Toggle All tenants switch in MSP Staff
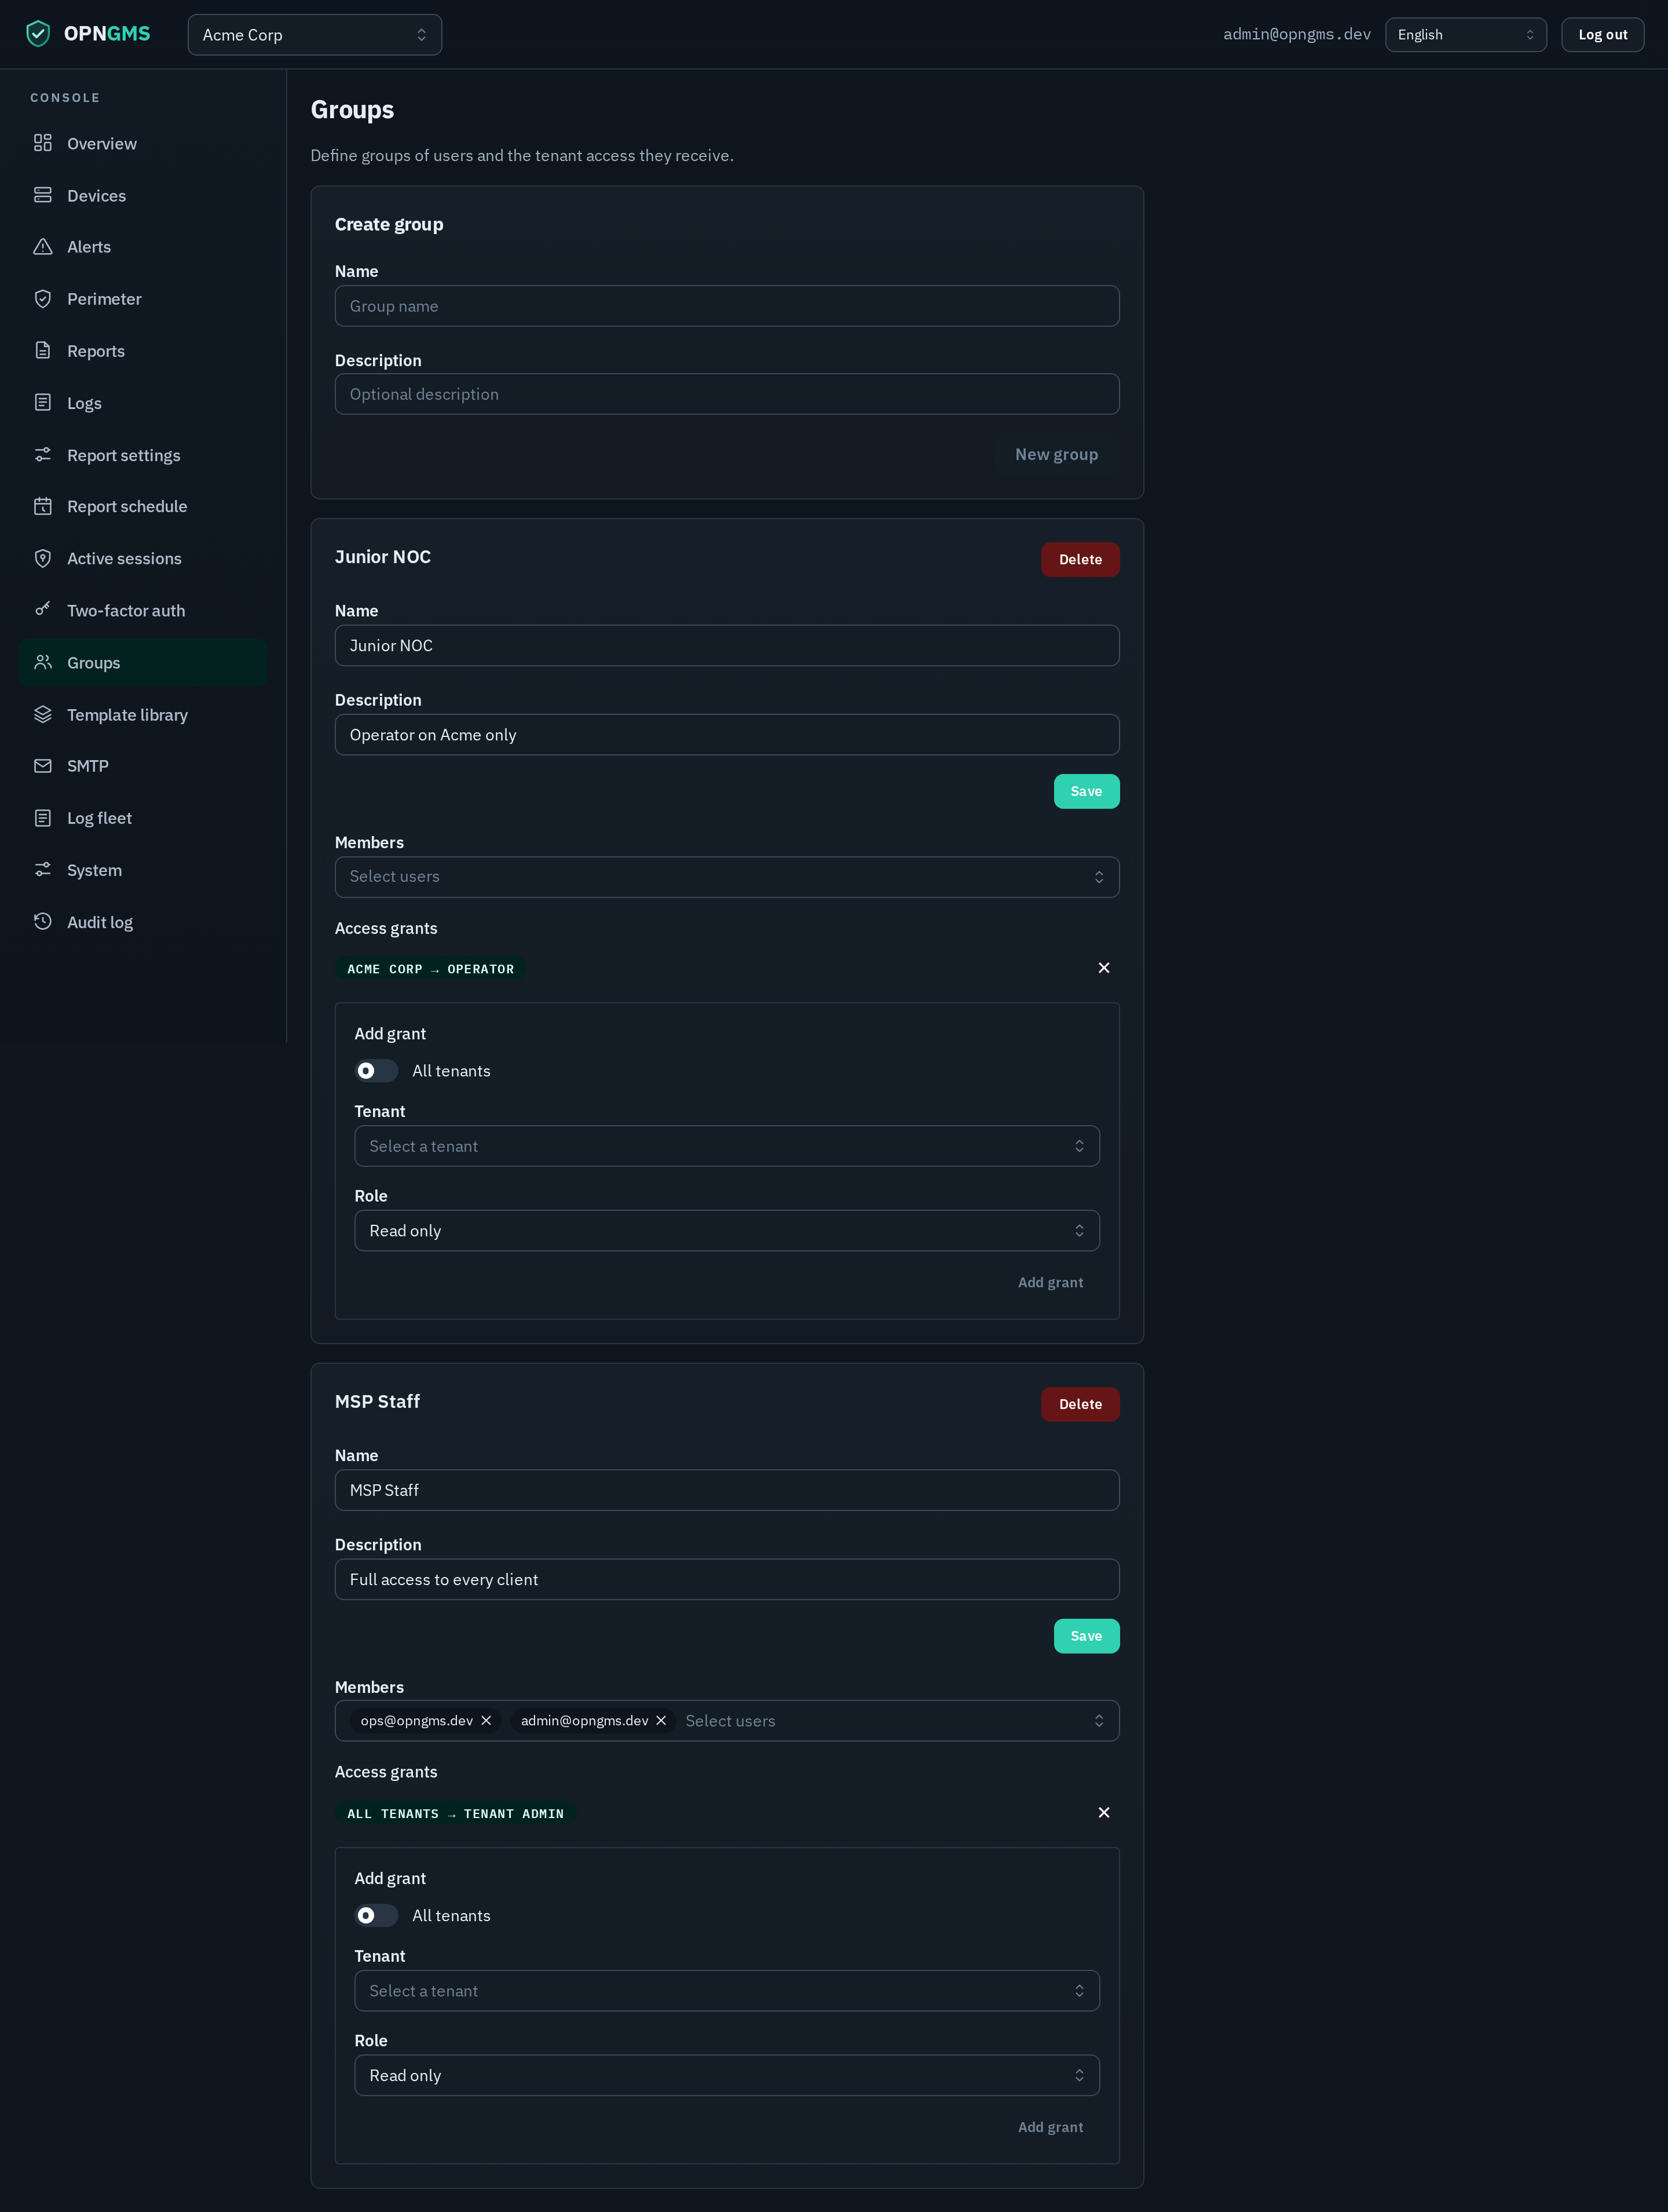The width and height of the screenshot is (1668, 2212). (x=376, y=1916)
